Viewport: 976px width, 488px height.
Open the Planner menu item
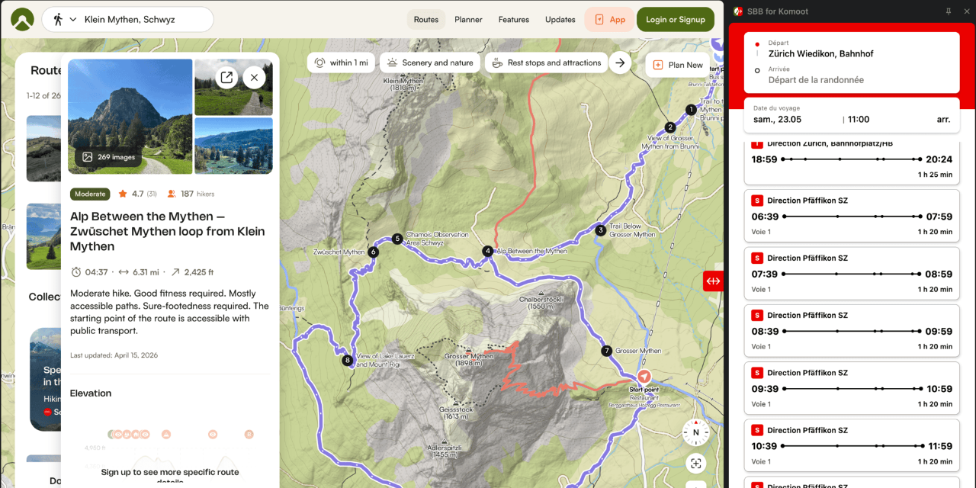pos(468,20)
